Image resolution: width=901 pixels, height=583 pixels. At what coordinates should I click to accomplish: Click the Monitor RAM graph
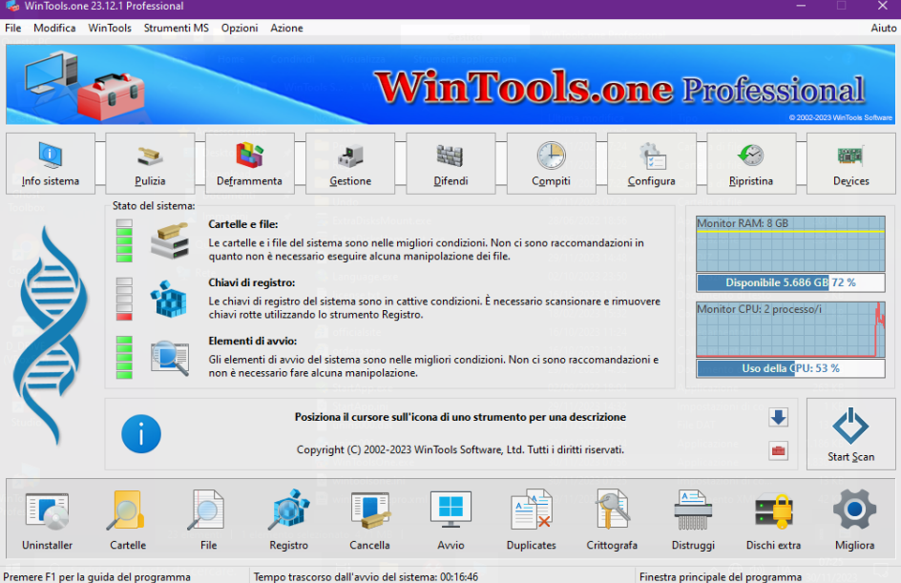790,243
